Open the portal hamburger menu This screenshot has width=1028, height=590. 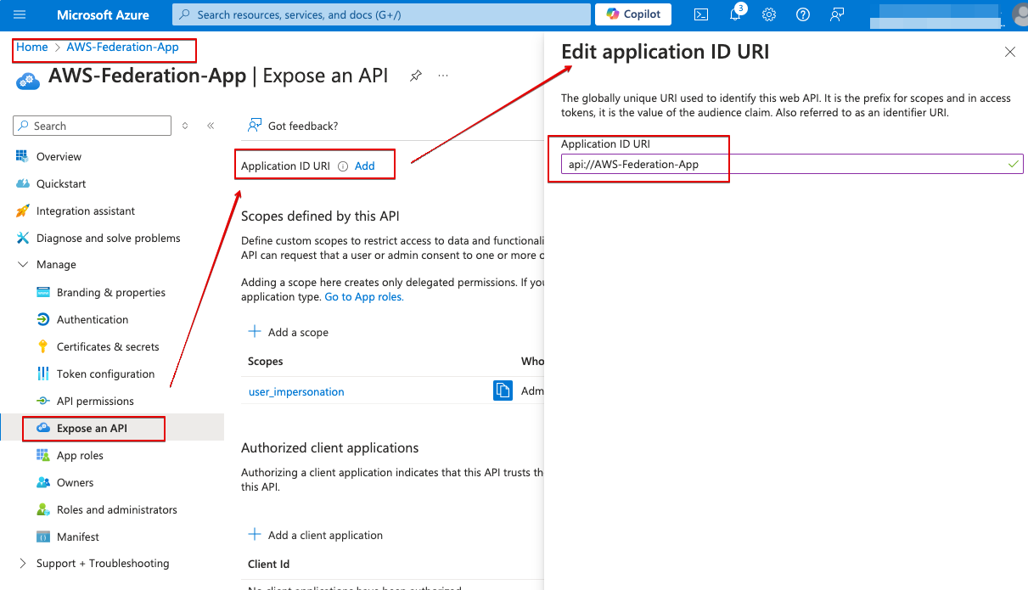(20, 14)
